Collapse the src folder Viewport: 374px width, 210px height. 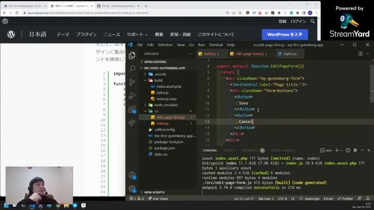[157, 111]
